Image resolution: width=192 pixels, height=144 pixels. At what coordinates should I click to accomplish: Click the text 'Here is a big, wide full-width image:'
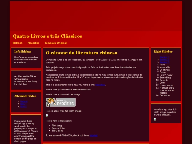click(x=64, y=111)
